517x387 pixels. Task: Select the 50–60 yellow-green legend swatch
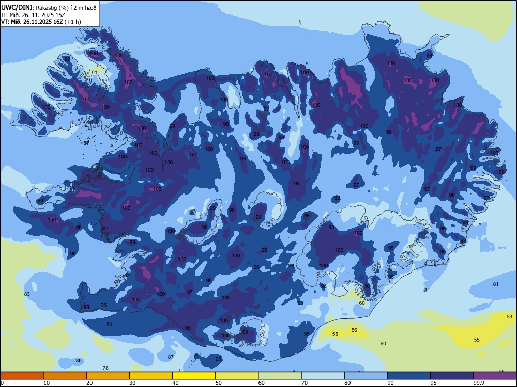(237, 376)
